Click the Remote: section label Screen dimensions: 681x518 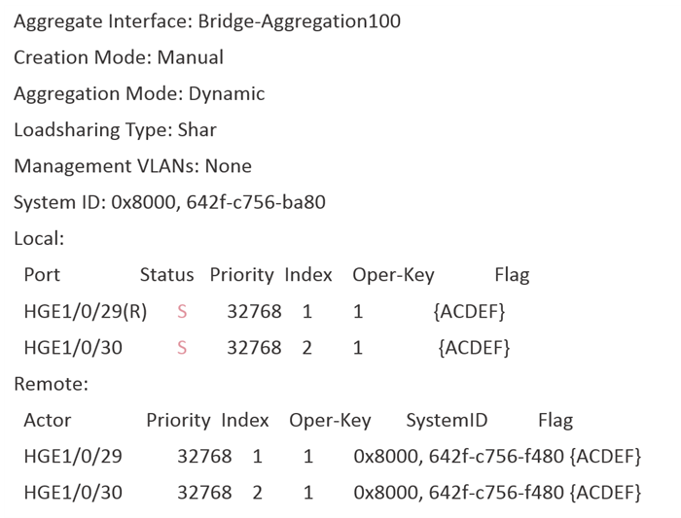pos(51,384)
